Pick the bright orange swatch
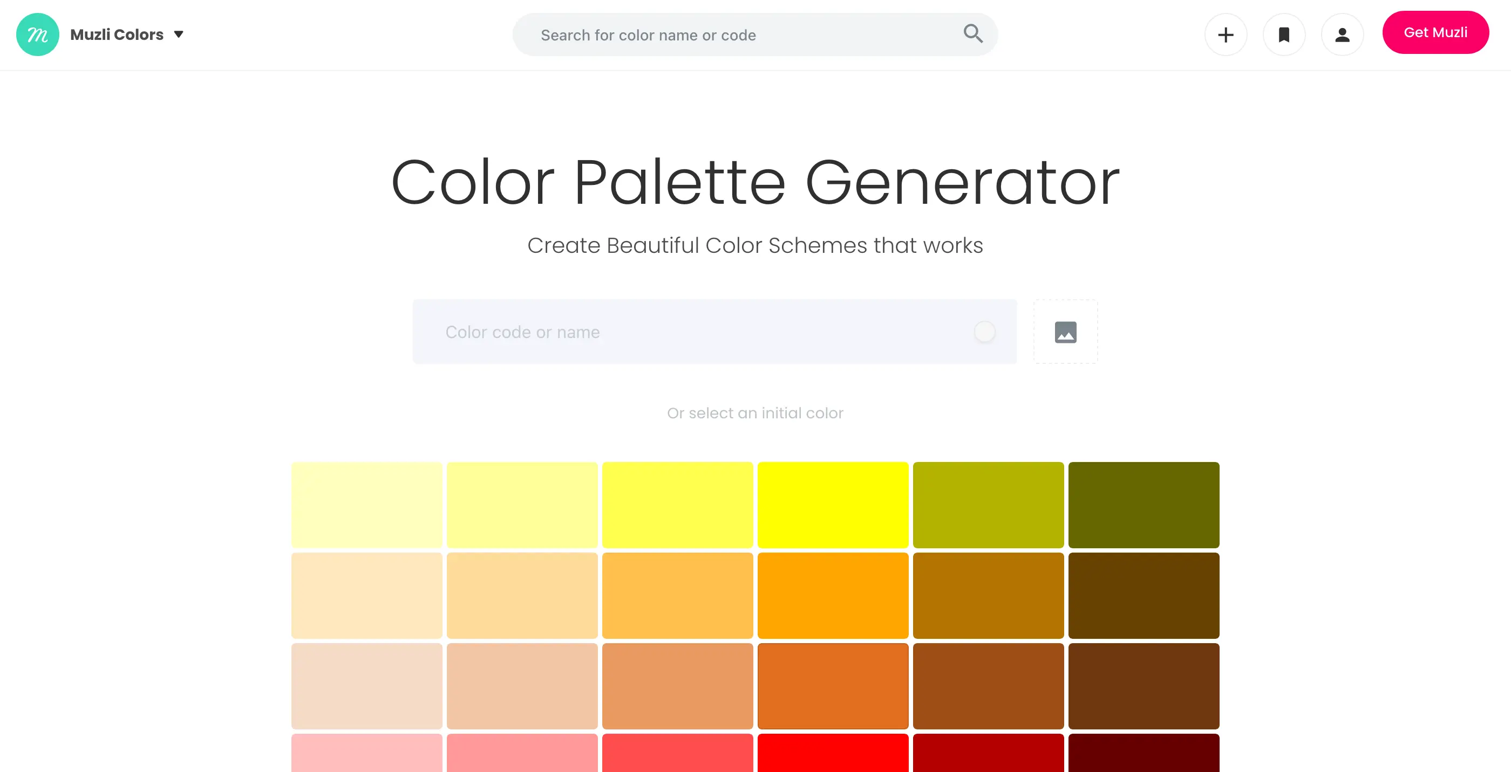The image size is (1511, 772). click(x=832, y=596)
